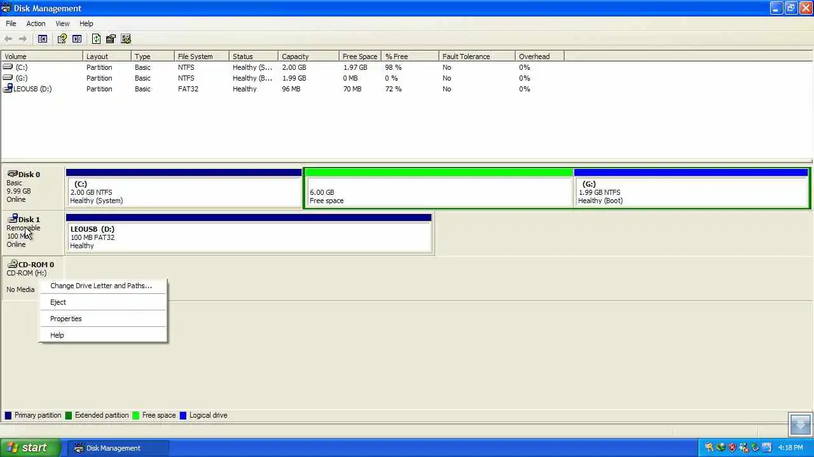Click the Disk 1 removable disk icon
This screenshot has width=814, height=457.
point(12,219)
